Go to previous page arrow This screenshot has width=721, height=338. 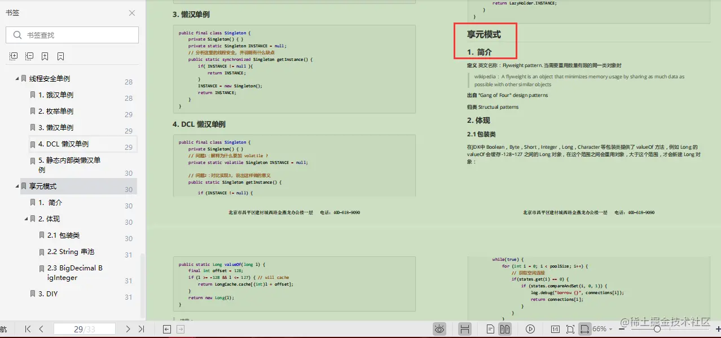[41, 329]
